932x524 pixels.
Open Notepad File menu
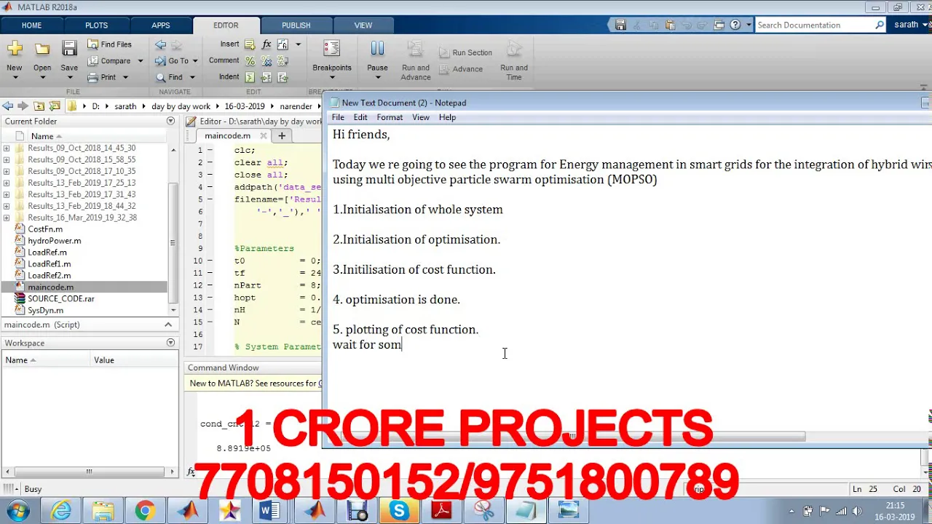338,117
